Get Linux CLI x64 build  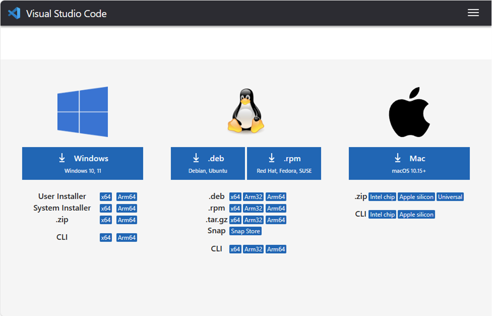click(235, 249)
